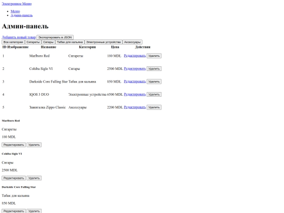The image size is (284, 213).
Task: Edit Darkside Core Falling Star table row
Action: pos(135,82)
